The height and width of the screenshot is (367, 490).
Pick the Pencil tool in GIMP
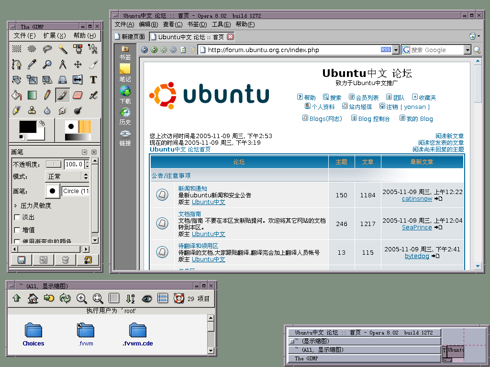[47, 95]
